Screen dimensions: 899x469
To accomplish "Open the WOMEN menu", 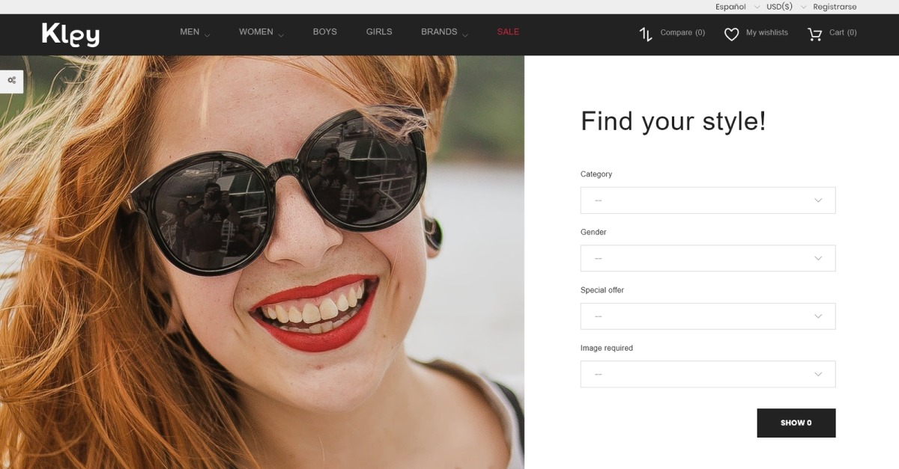I will pos(256,32).
